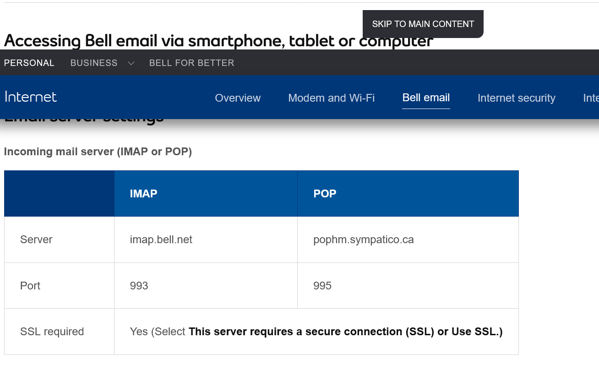
Task: Select the Personal tab in top bar
Action: 29,63
